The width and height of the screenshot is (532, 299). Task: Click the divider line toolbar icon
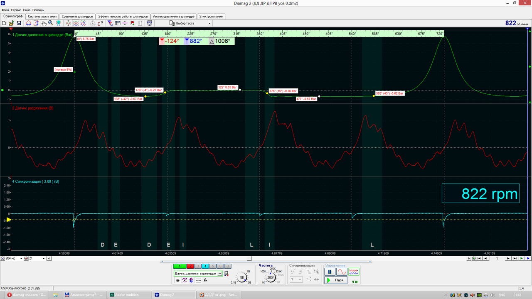[x=125, y=23]
